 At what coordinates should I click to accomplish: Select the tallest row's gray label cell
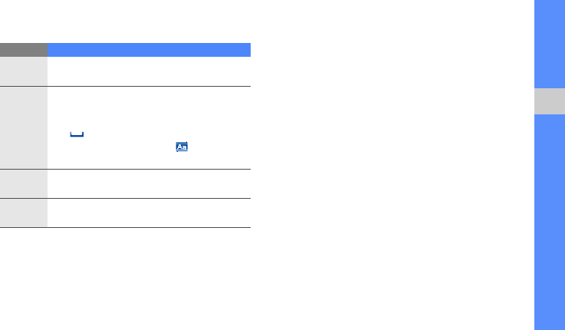coord(23,127)
